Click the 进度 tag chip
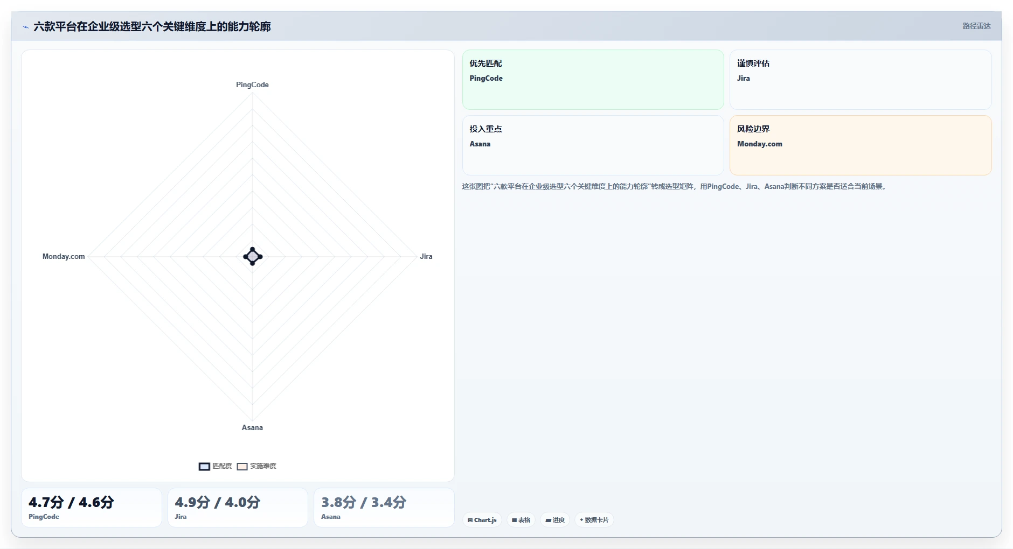The height and width of the screenshot is (549, 1013). (x=555, y=520)
